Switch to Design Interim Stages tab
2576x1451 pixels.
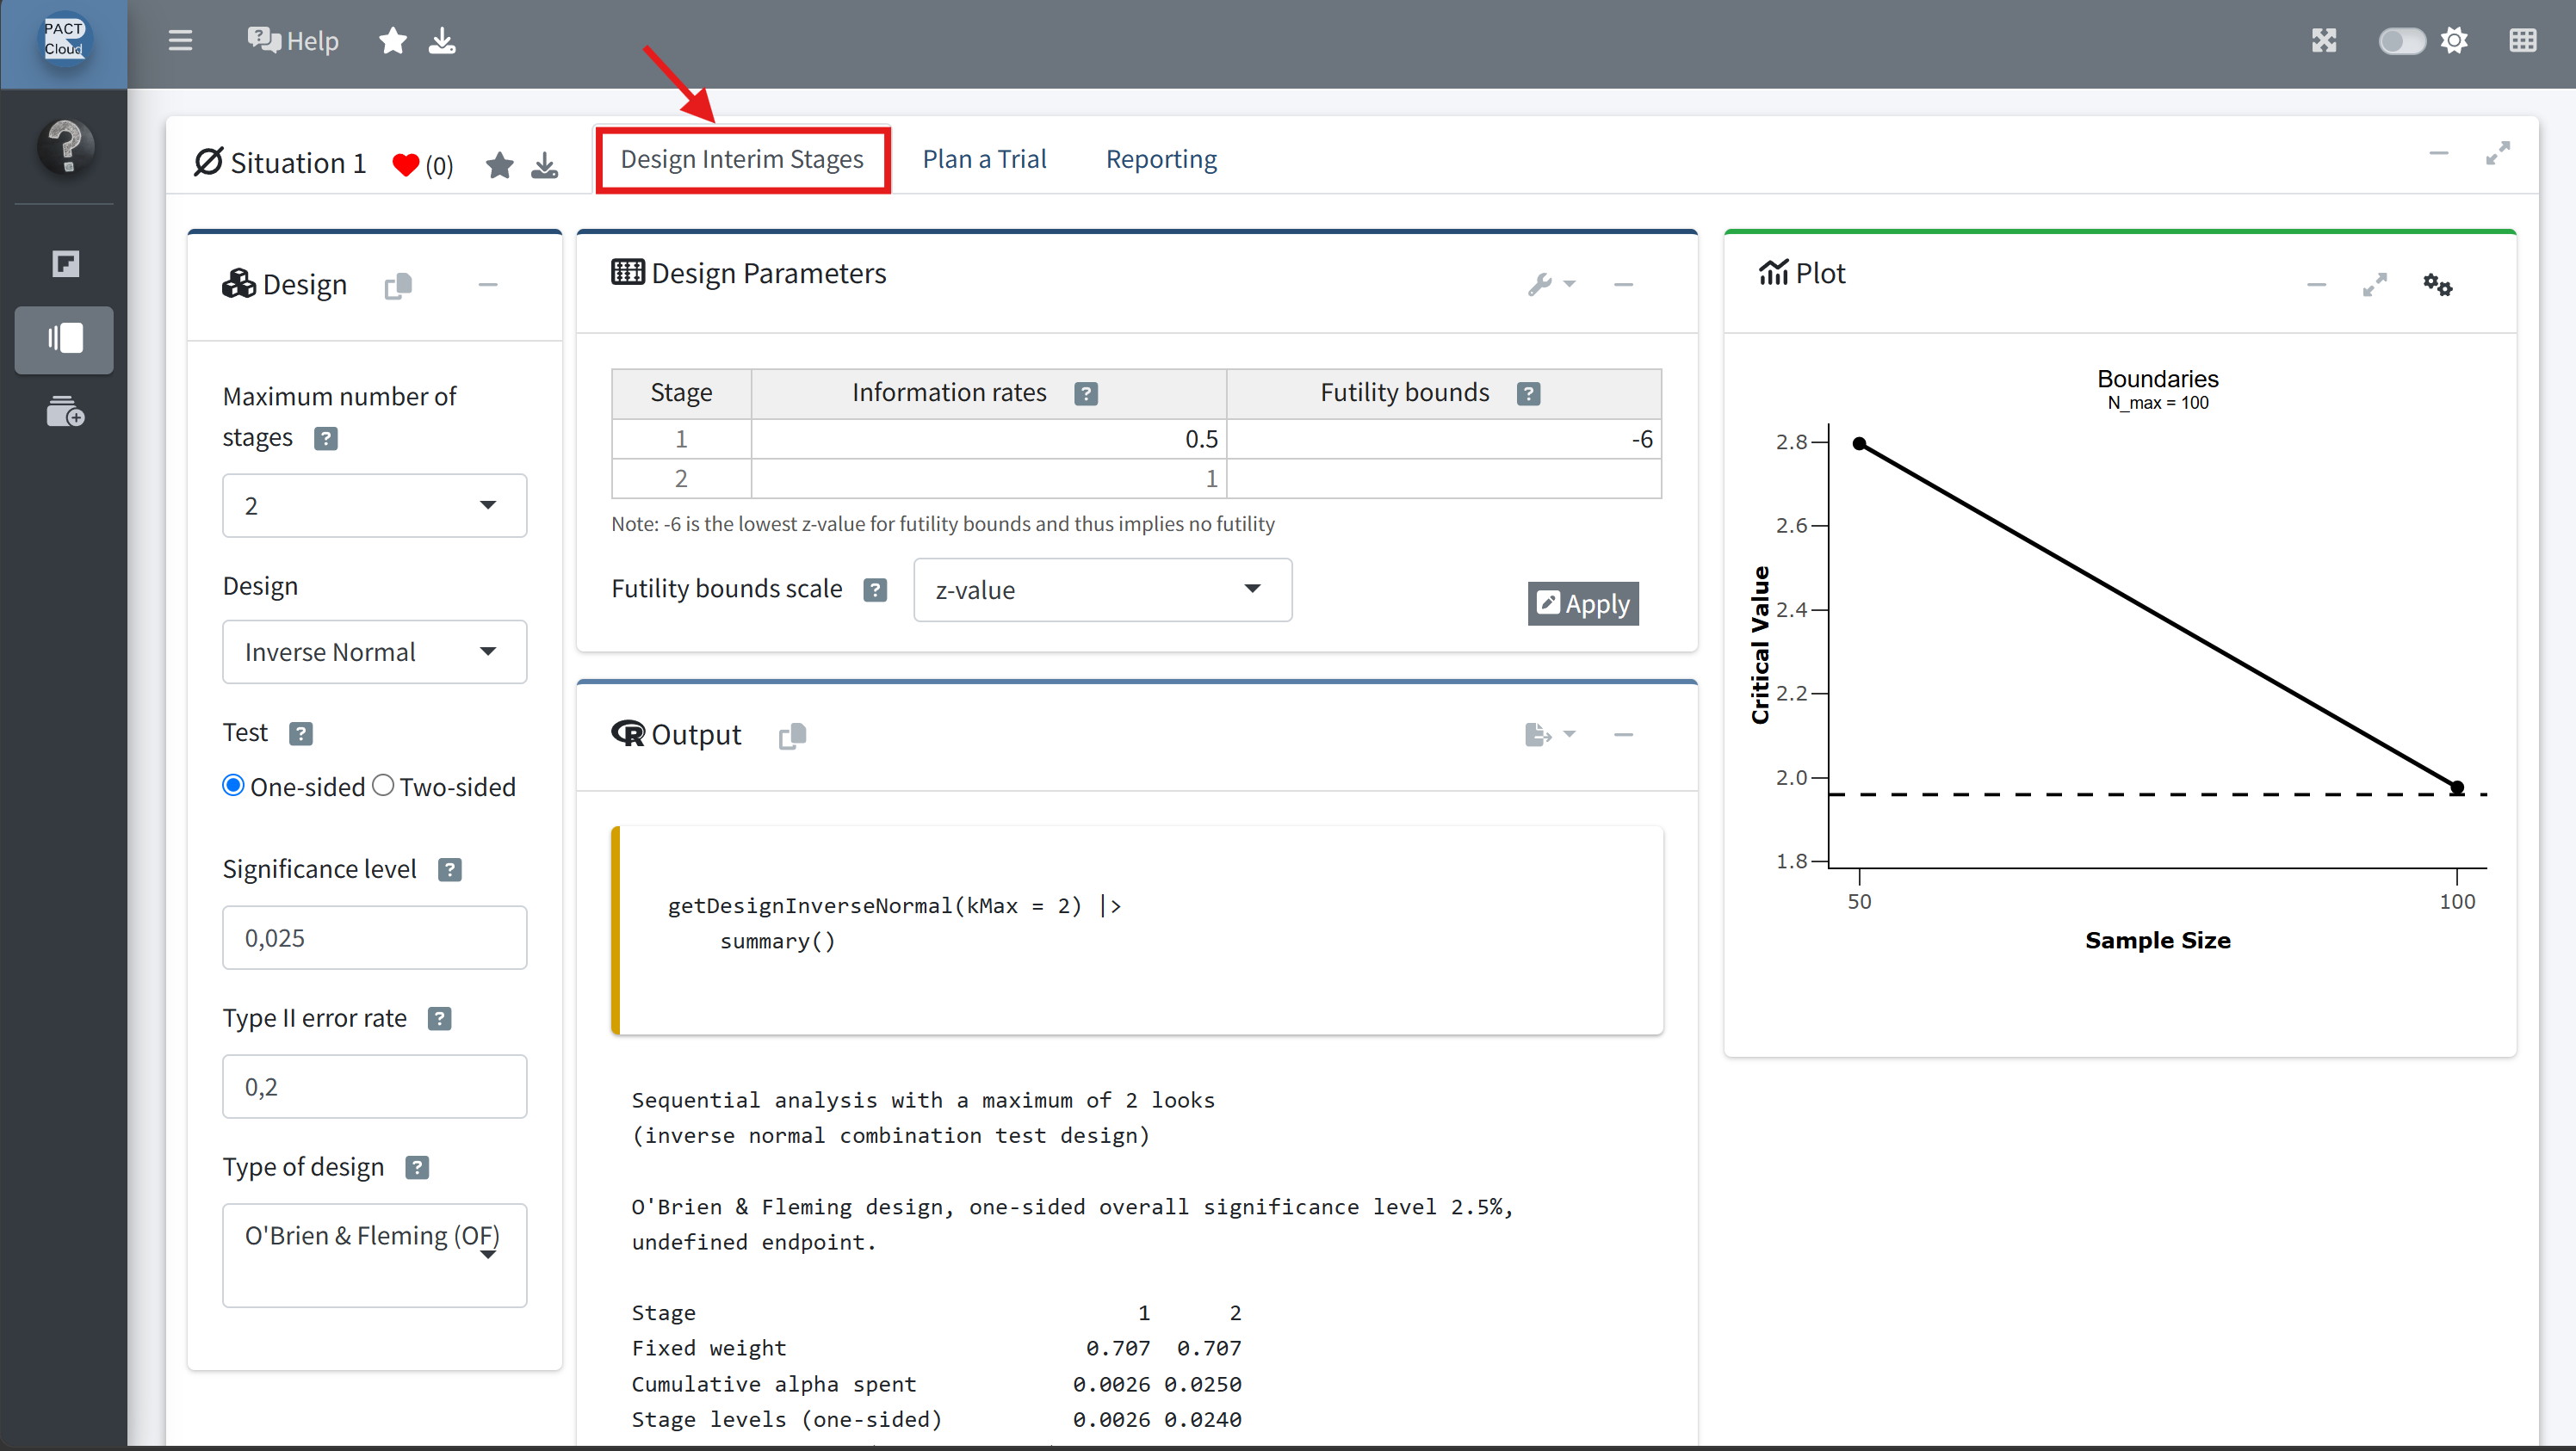click(742, 159)
